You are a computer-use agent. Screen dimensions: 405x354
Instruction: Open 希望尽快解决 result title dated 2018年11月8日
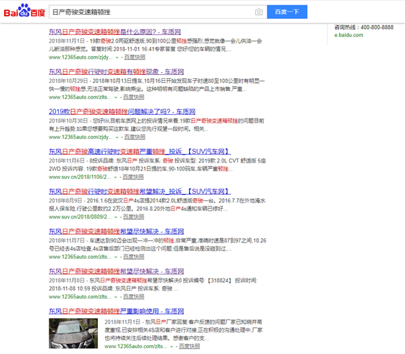coord(116,271)
